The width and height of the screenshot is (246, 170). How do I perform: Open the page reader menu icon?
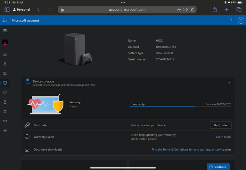pyautogui.click(x=62, y=10)
